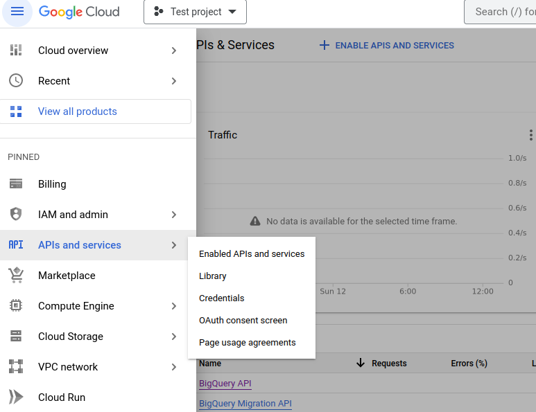Open the BigQuery API link
This screenshot has width=536, height=412.
pyautogui.click(x=225, y=384)
